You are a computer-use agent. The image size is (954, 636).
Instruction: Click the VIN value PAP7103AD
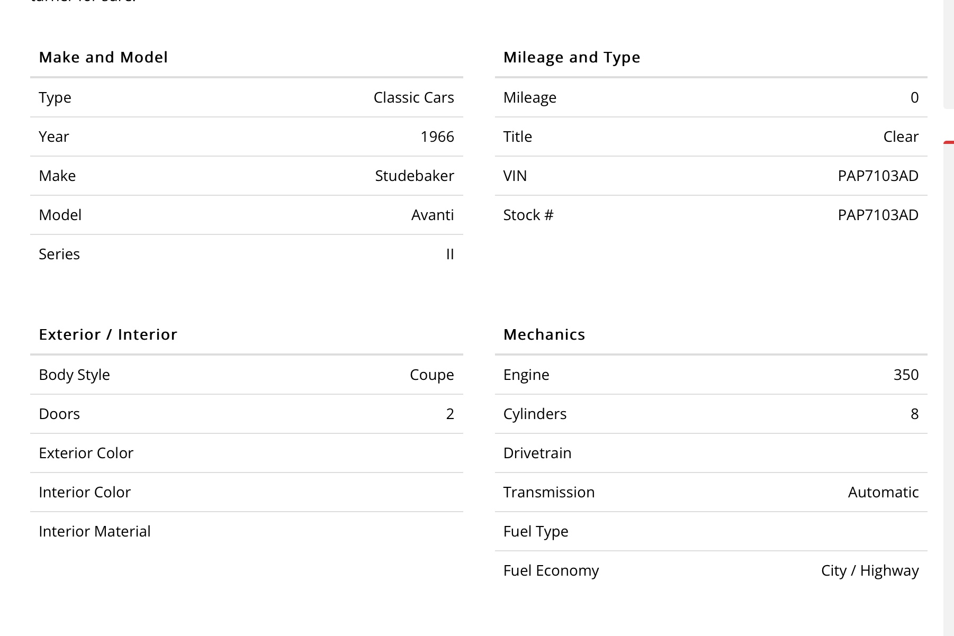click(878, 176)
